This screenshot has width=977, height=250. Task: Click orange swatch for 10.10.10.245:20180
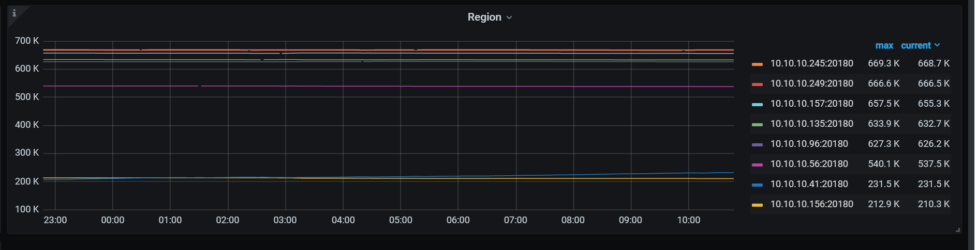pyautogui.click(x=757, y=64)
